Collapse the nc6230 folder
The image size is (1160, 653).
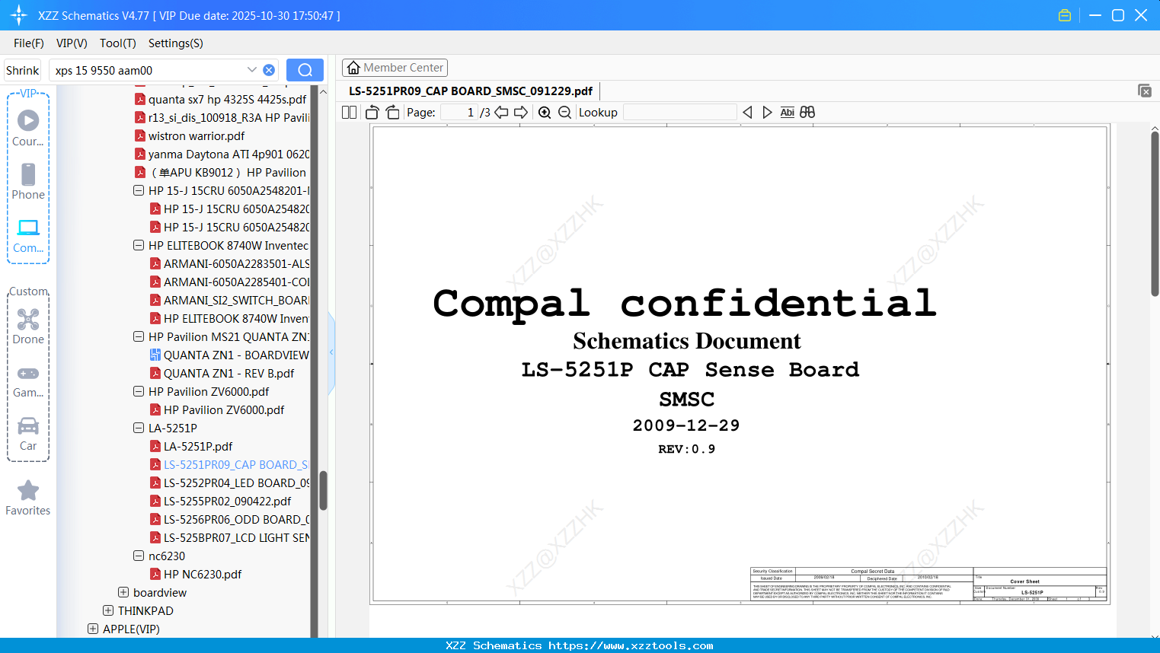[139, 556]
